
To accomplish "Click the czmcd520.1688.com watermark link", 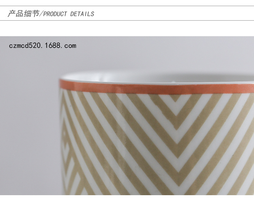I will [x=42, y=46].
